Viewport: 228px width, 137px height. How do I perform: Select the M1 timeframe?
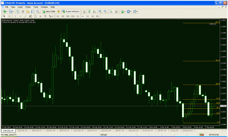coord(58,16)
